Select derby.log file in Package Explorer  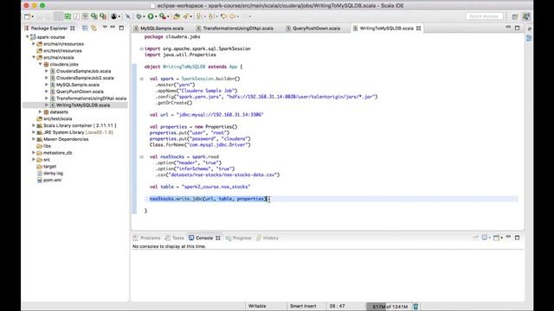tap(53, 173)
